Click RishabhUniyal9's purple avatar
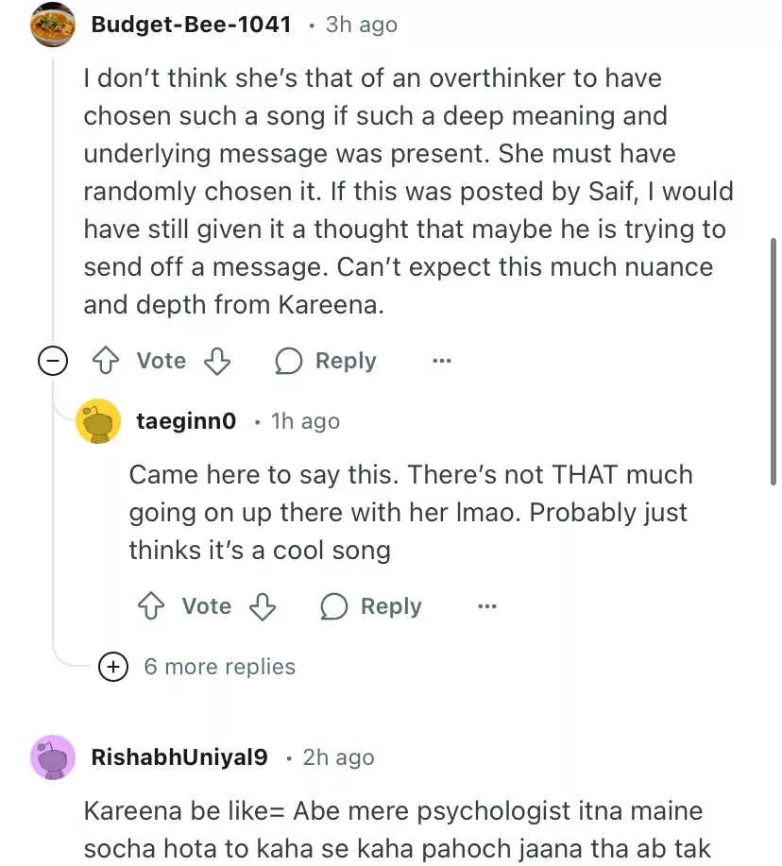The width and height of the screenshot is (782, 866). click(53, 757)
